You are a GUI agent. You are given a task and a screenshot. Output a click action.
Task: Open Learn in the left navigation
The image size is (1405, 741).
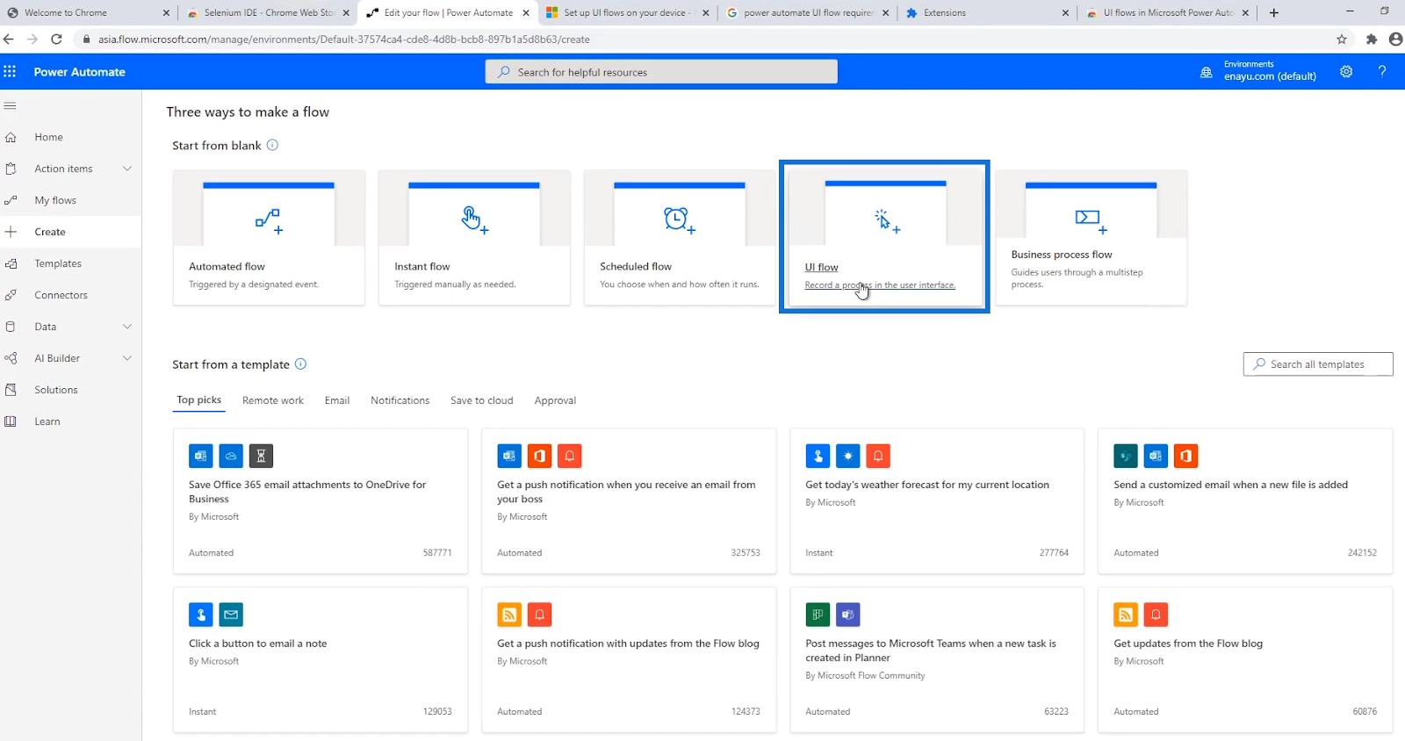(47, 421)
